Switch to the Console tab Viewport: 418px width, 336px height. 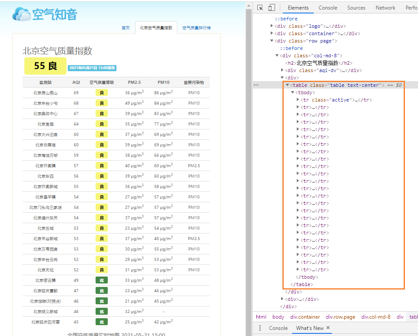coord(328,8)
